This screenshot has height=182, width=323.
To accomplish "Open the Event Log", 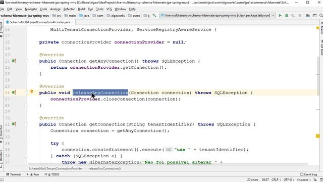I will [x=308, y=174].
